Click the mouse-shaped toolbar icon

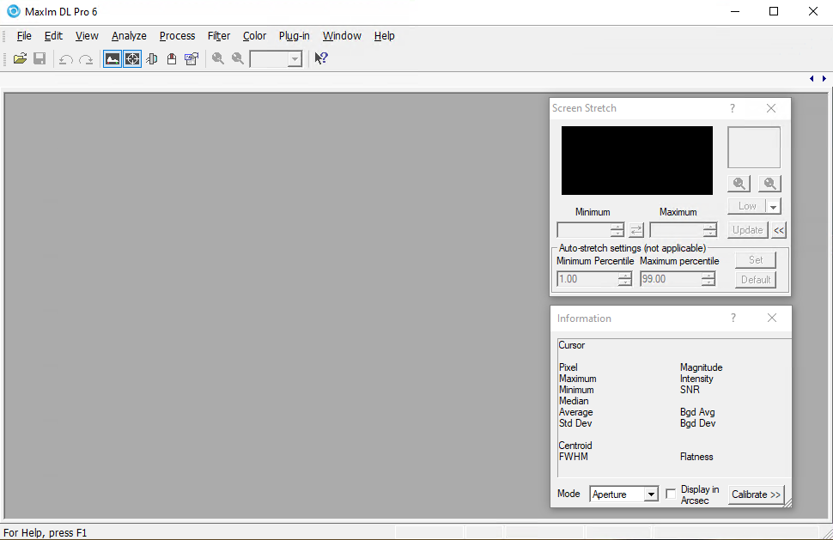point(172,58)
